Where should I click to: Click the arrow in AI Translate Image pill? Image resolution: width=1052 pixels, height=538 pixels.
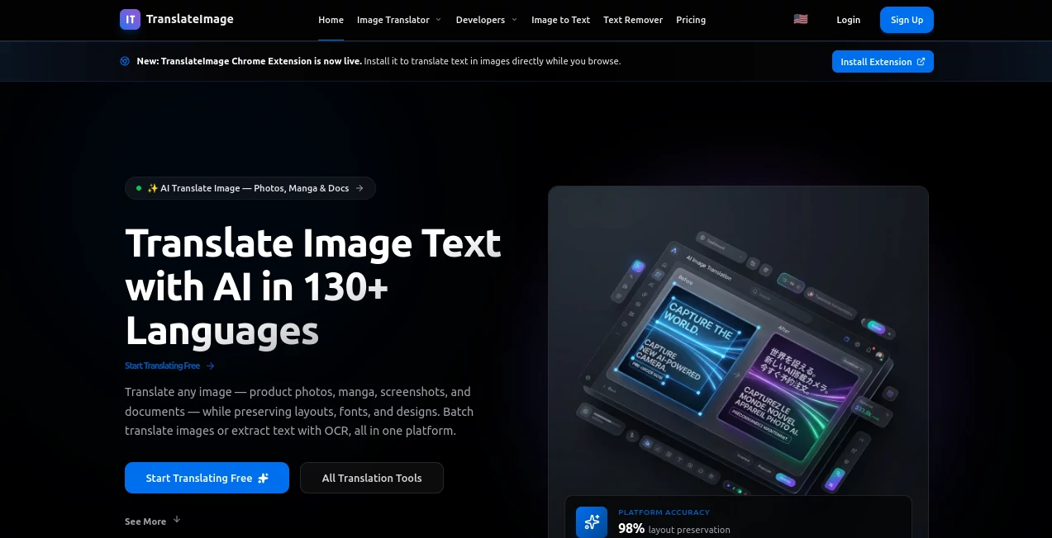pos(359,188)
